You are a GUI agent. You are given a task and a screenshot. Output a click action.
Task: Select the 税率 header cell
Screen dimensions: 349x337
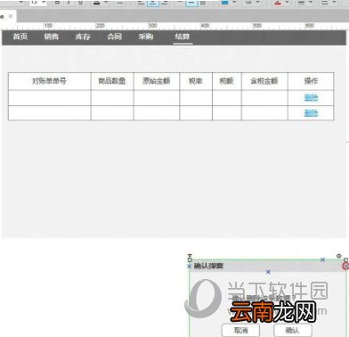tap(196, 81)
